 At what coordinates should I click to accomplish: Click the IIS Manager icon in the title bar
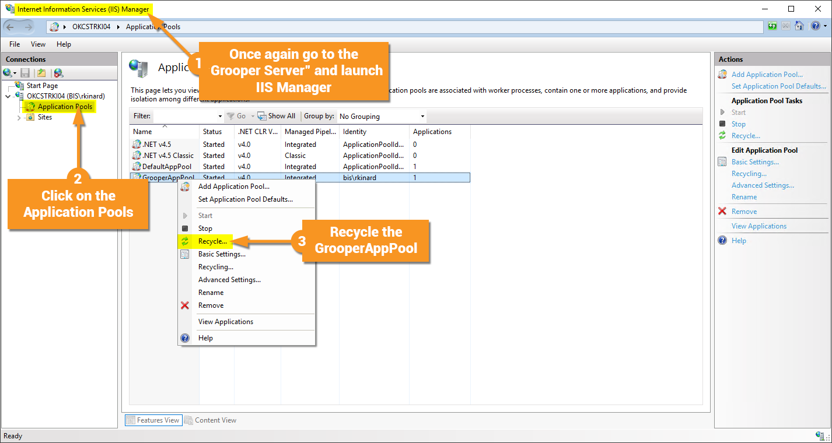tap(10, 9)
